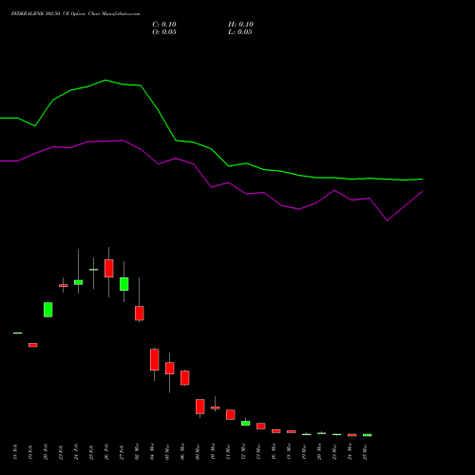Image resolution: width=475 pixels, height=475 pixels.
Task: Select the green candlestick for 24 Feb
Action: coord(79,282)
